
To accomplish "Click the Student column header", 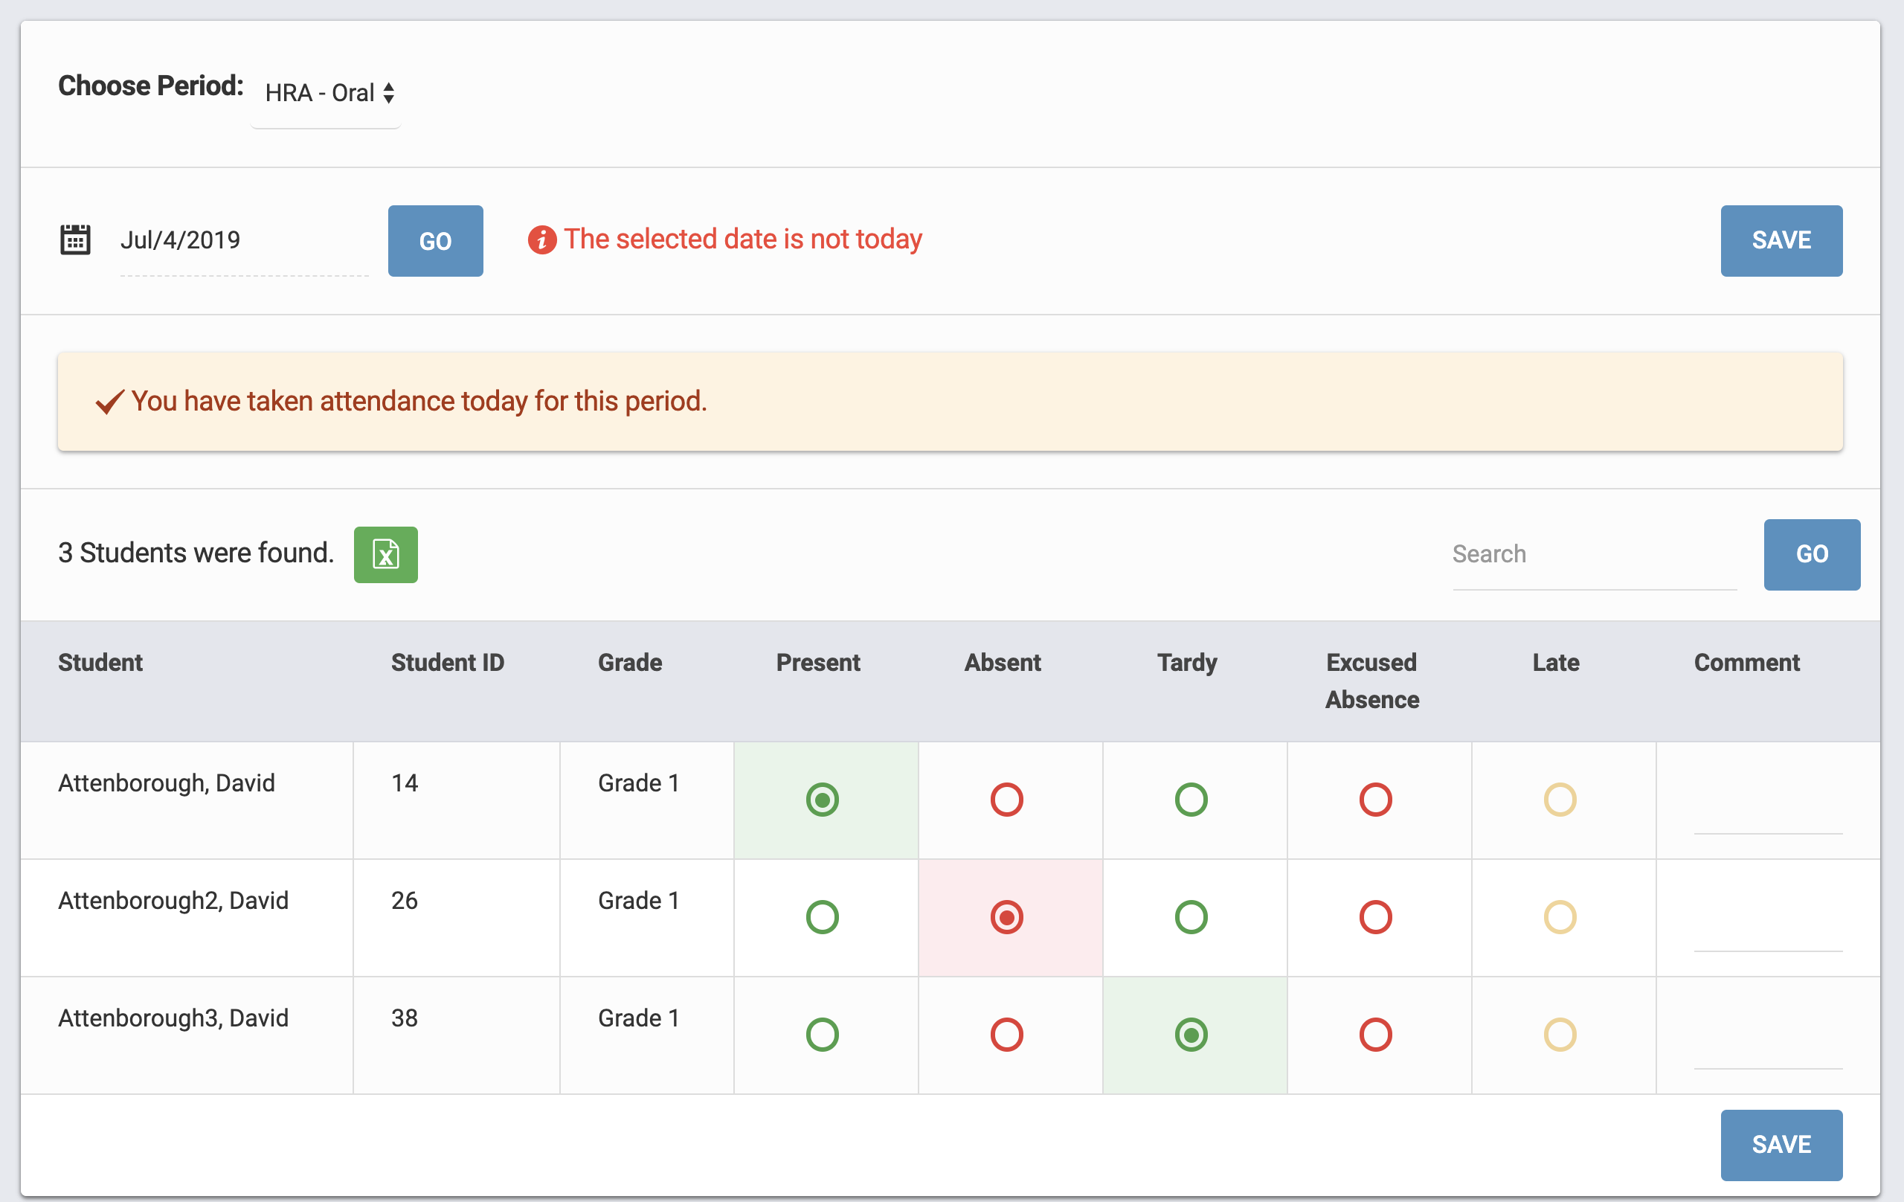I will [x=100, y=663].
